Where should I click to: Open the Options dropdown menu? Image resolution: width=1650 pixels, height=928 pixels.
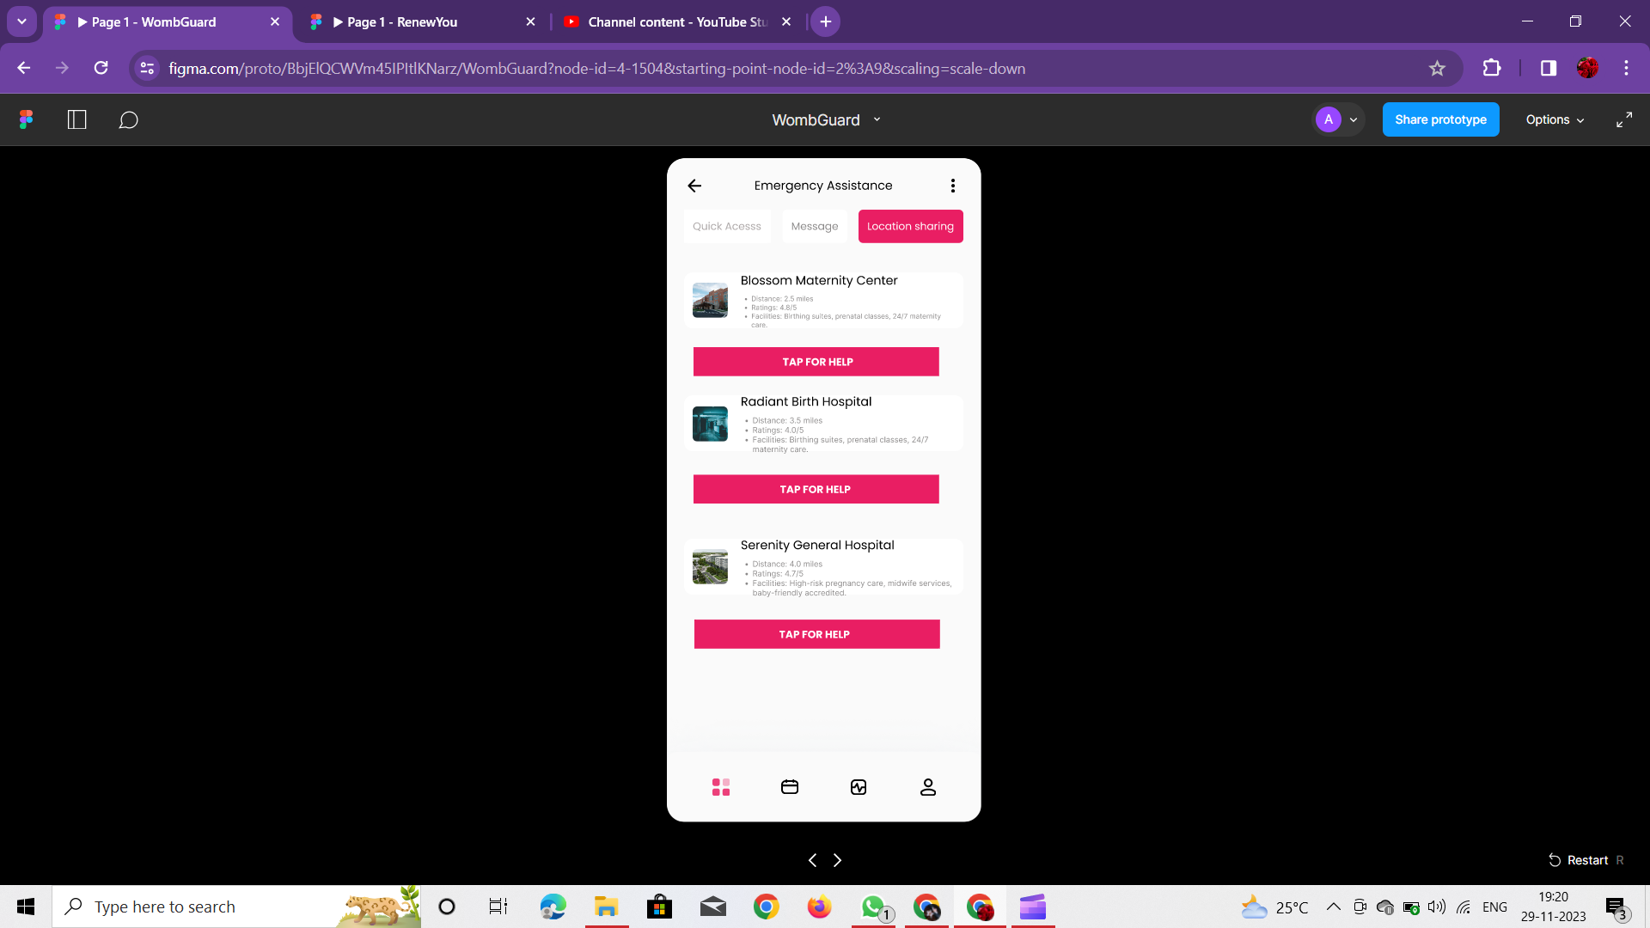pyautogui.click(x=1555, y=119)
